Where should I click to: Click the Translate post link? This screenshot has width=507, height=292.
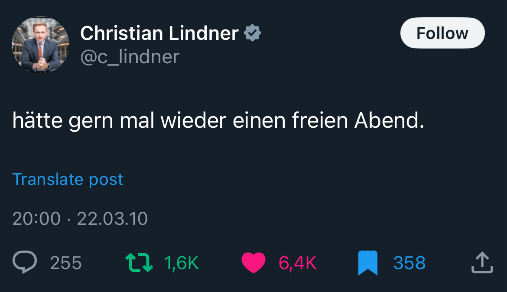click(x=68, y=179)
